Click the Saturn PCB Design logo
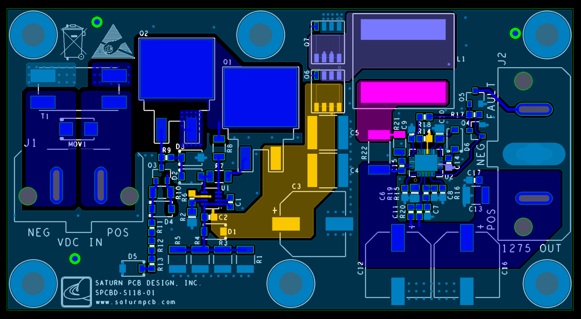 coord(76,292)
